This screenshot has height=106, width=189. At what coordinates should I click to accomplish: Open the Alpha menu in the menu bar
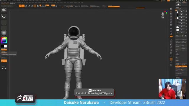tap(2, 2)
